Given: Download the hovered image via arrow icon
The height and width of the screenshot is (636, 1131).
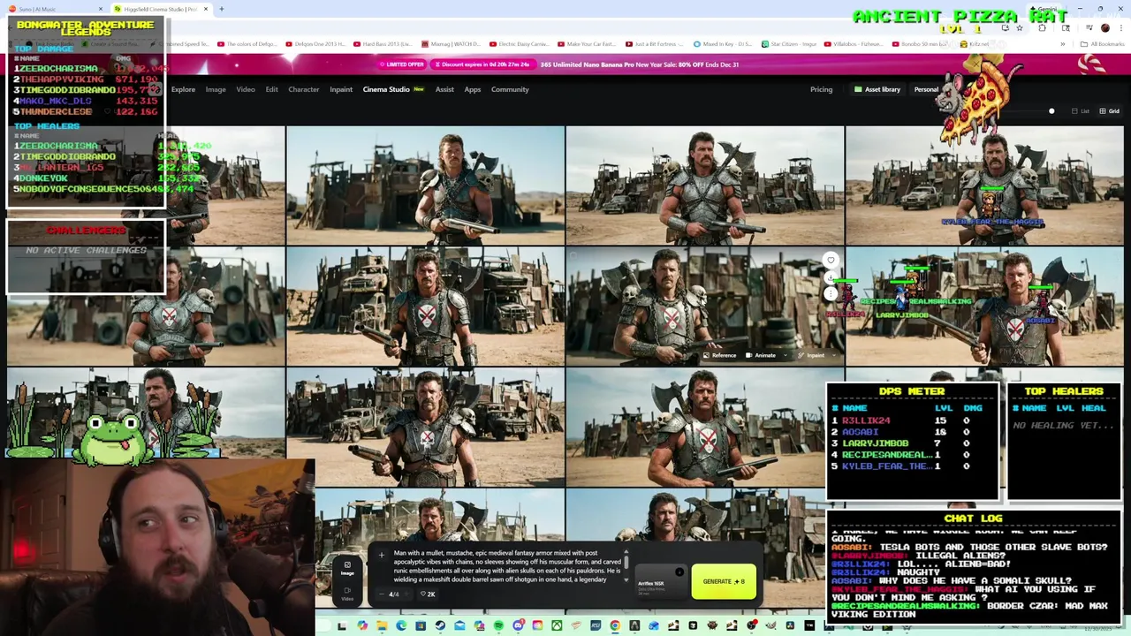Looking at the screenshot, I should (831, 277).
